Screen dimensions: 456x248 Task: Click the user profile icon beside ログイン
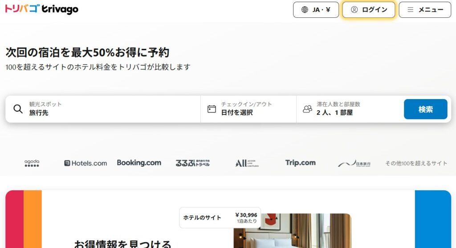(354, 10)
